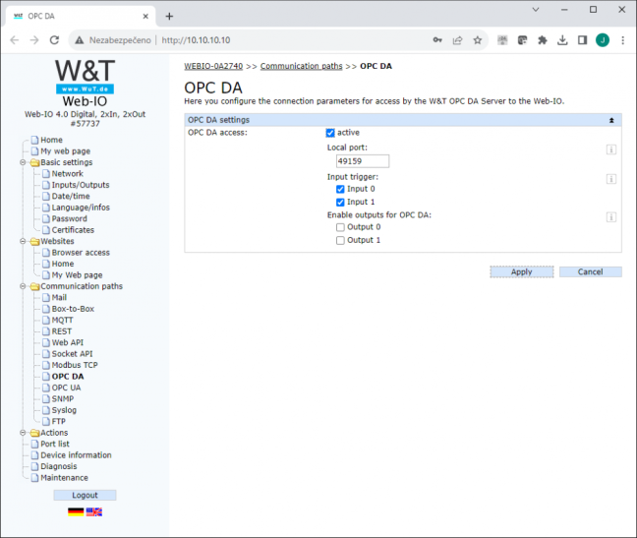Click the second extension icon in toolbar
Screen dimensions: 637x538
pos(522,40)
